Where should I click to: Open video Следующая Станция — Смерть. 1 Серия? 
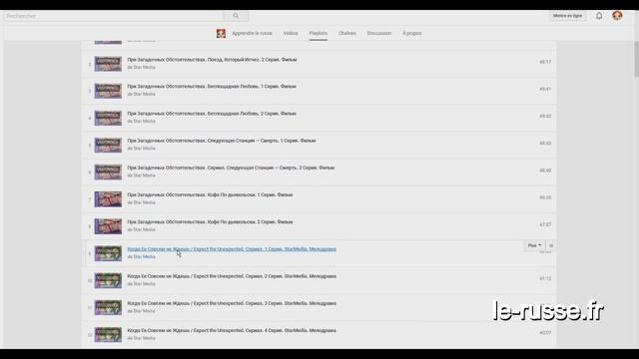(222, 141)
